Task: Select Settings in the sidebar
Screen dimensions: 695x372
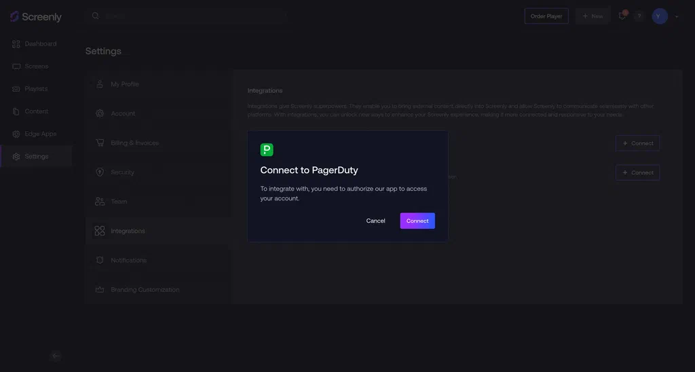Action: click(36, 157)
